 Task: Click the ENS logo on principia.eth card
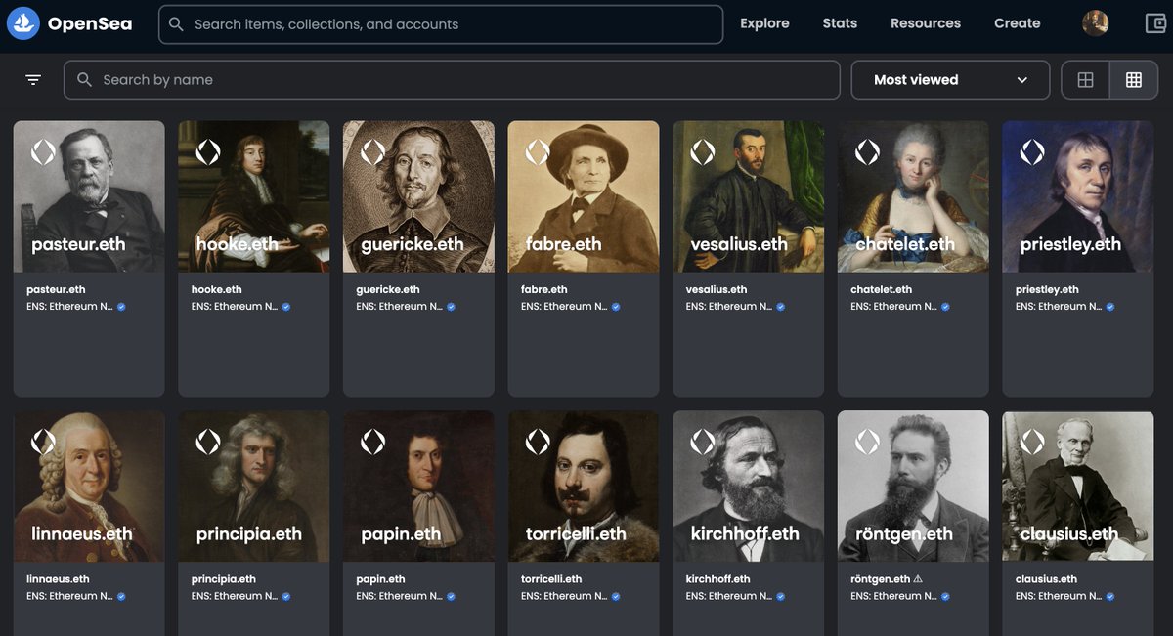tap(208, 442)
